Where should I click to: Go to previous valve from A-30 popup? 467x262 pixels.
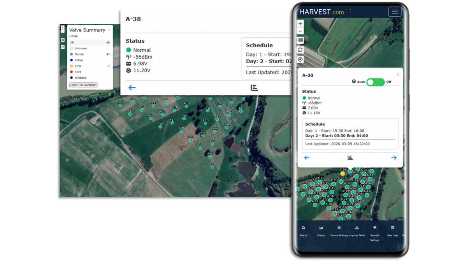(x=307, y=158)
